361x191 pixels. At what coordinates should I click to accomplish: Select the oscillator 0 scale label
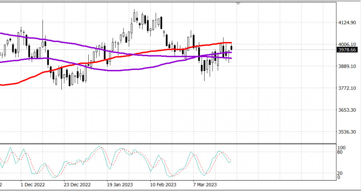[339, 177]
